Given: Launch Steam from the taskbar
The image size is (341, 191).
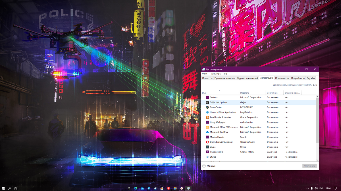Looking at the screenshot, I should point(155,188).
